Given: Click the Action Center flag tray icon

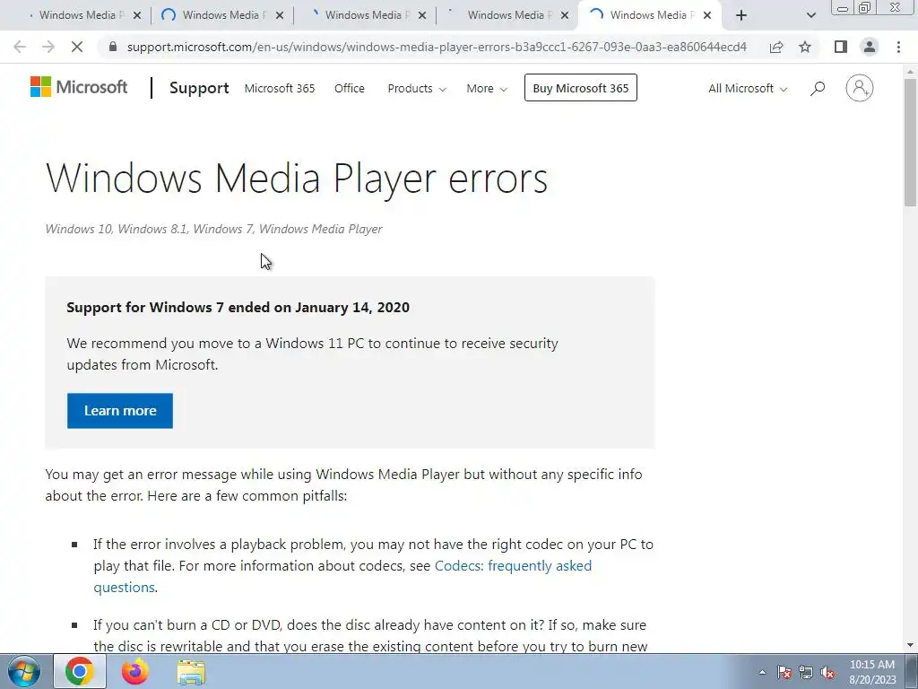Looking at the screenshot, I should click(x=784, y=672).
